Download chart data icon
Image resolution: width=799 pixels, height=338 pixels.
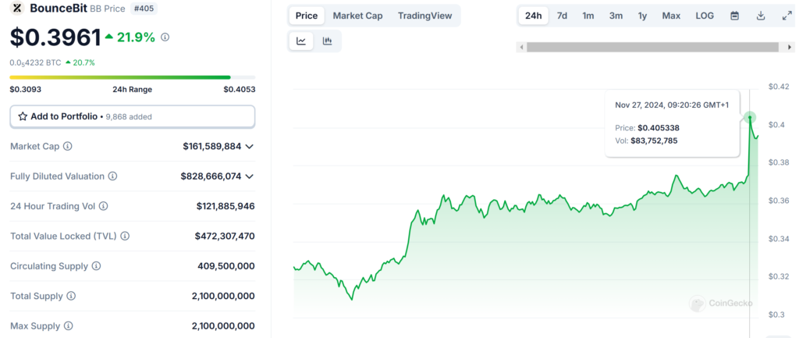coord(761,16)
